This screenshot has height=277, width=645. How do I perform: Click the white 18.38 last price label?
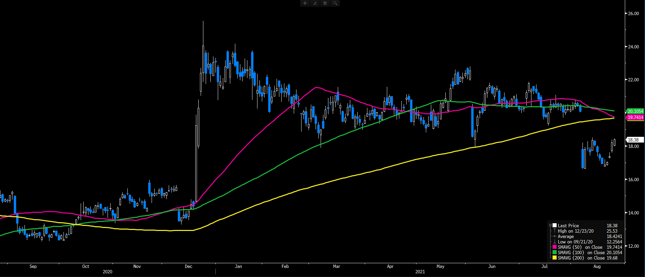pyautogui.click(x=634, y=140)
